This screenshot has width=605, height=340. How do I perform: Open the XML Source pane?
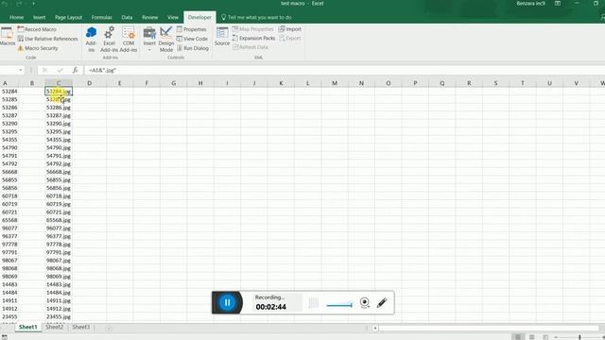(222, 37)
